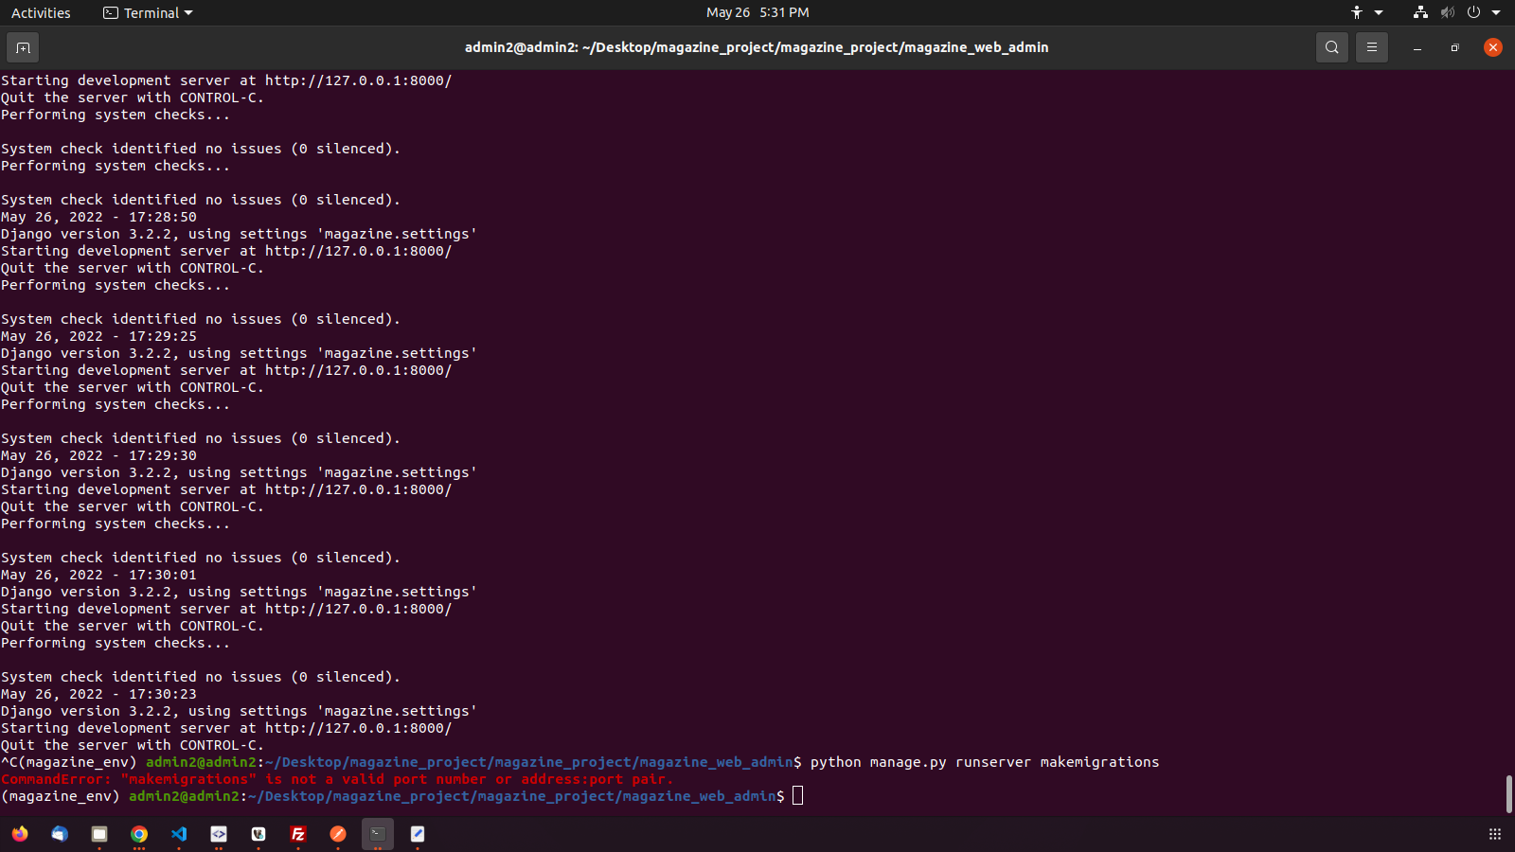Show applications grid
This screenshot has height=852, width=1515.
[x=1495, y=834]
